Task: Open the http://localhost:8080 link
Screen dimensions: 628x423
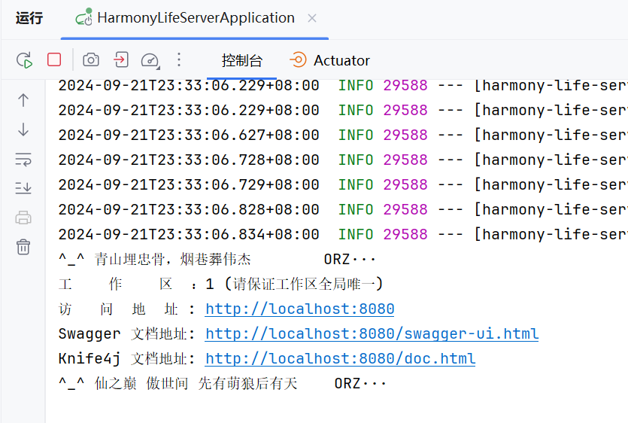Action: click(x=299, y=309)
